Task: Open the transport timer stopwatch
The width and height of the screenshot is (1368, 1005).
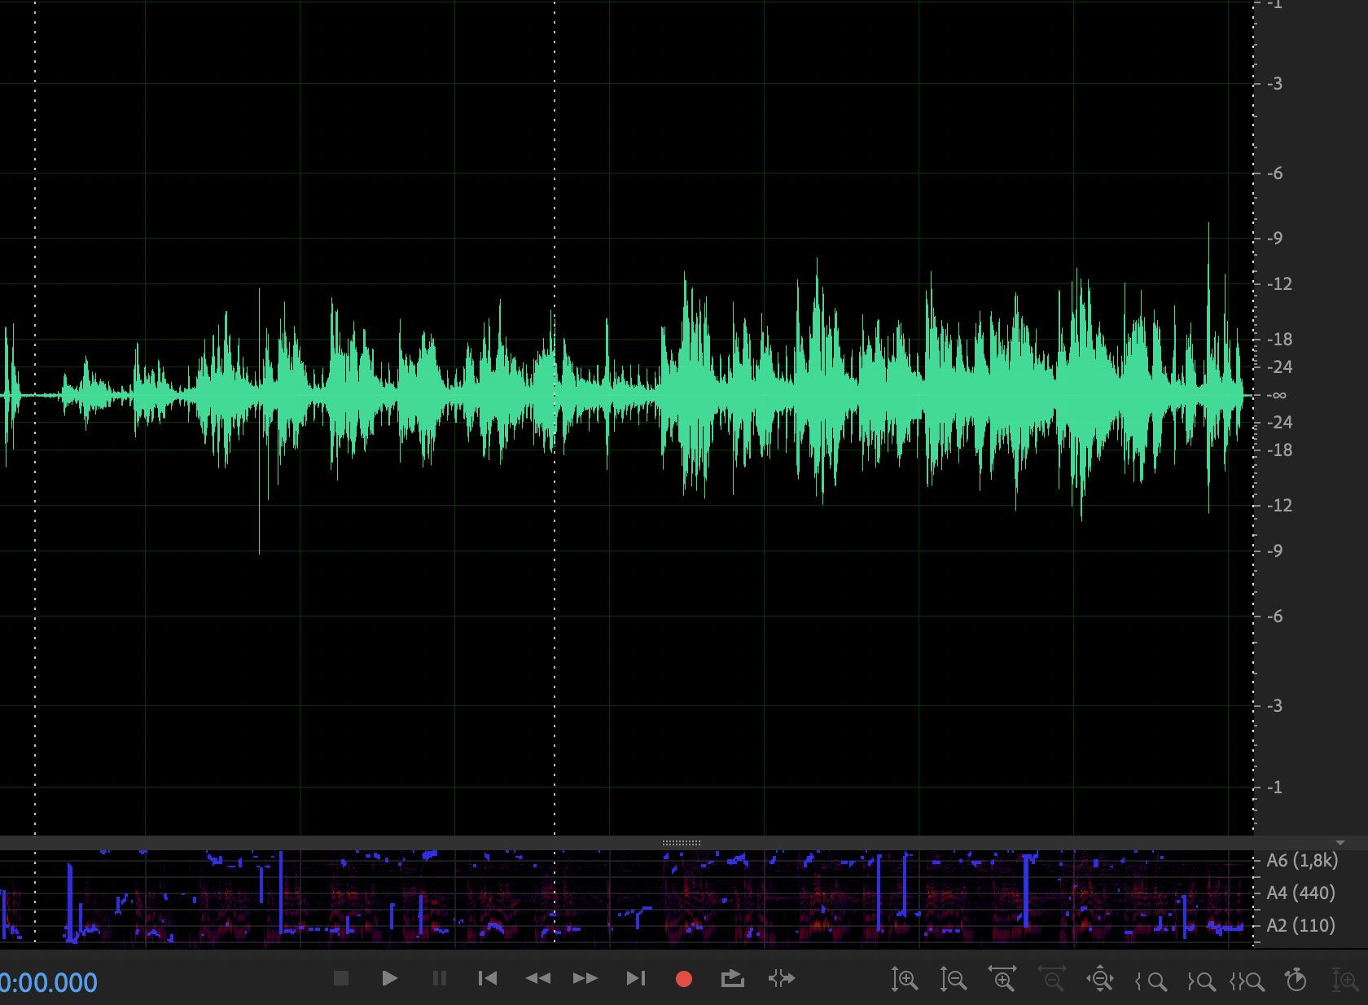Action: (1295, 980)
